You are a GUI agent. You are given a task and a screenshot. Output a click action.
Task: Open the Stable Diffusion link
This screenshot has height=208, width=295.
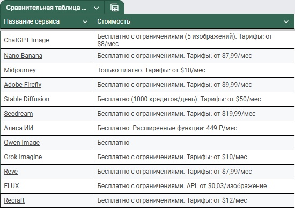click(26, 99)
